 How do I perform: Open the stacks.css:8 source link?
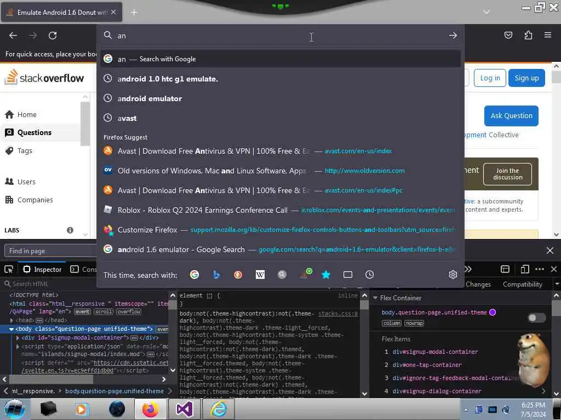click(x=337, y=313)
